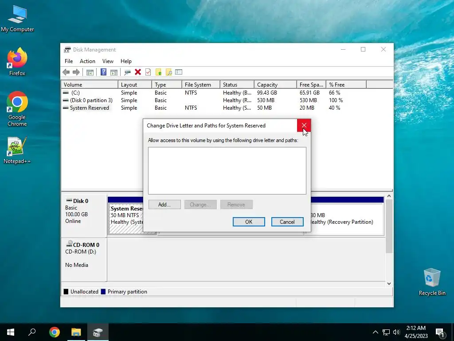
Task: Click Cancel in the drive letter dialog
Action: click(x=287, y=222)
